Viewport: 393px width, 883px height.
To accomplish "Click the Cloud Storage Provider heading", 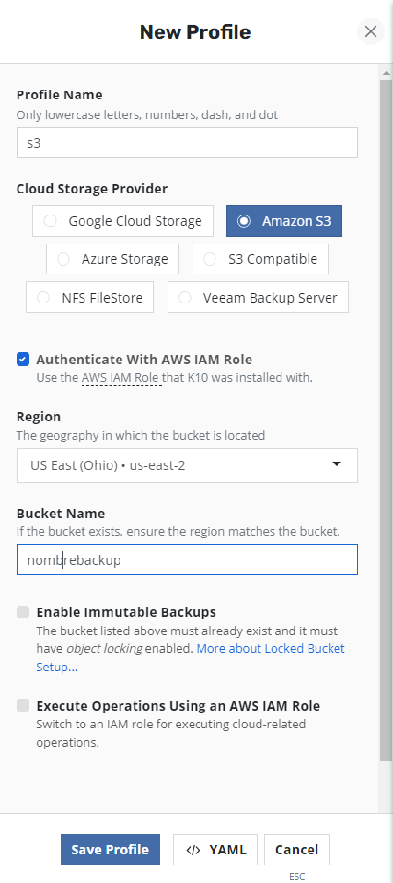I will pyautogui.click(x=92, y=189).
